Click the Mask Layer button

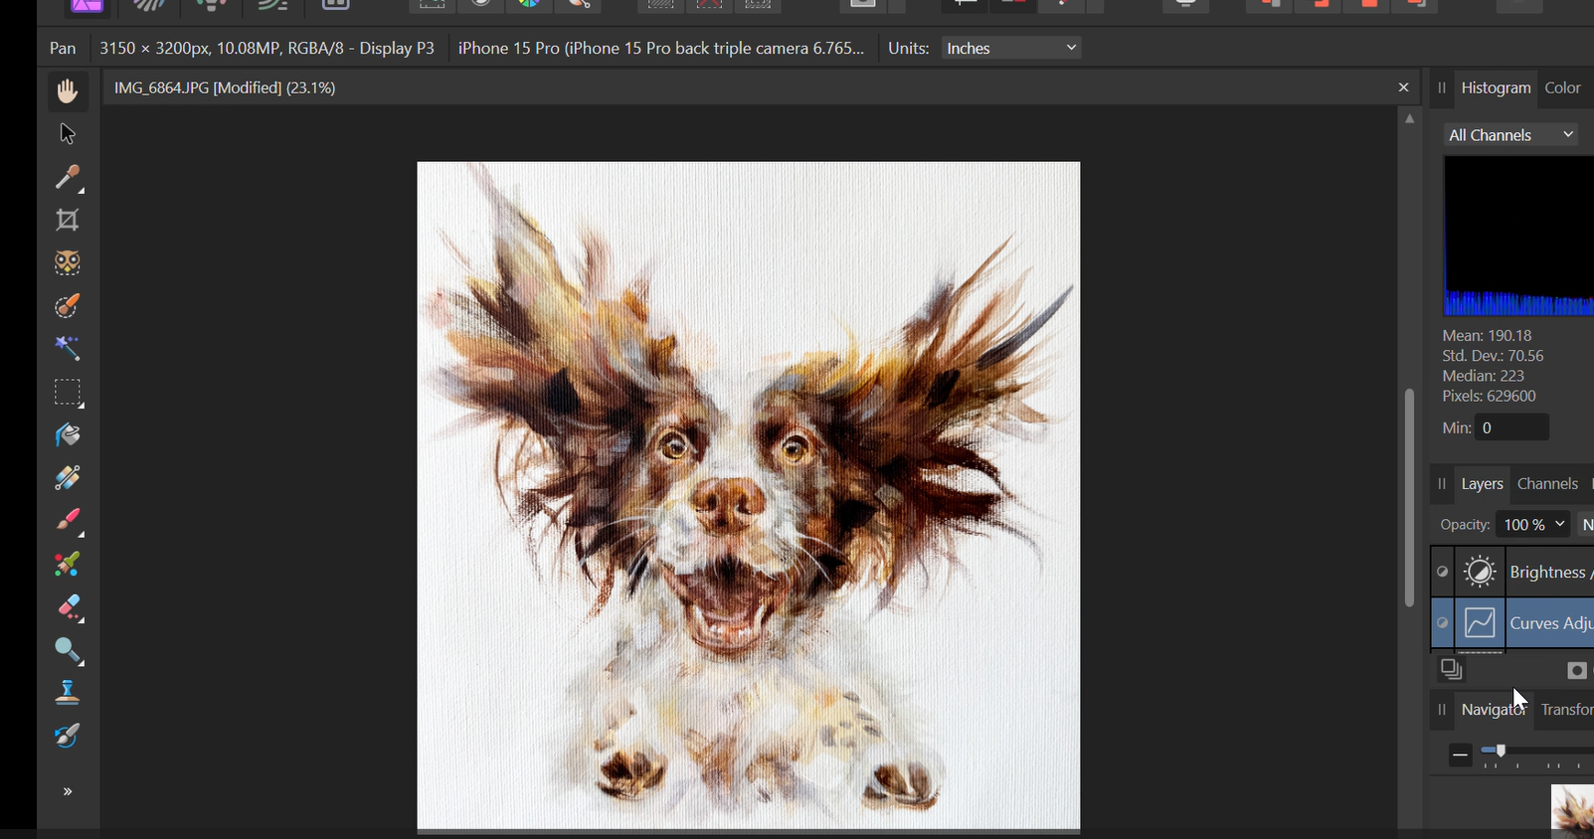1576,671
